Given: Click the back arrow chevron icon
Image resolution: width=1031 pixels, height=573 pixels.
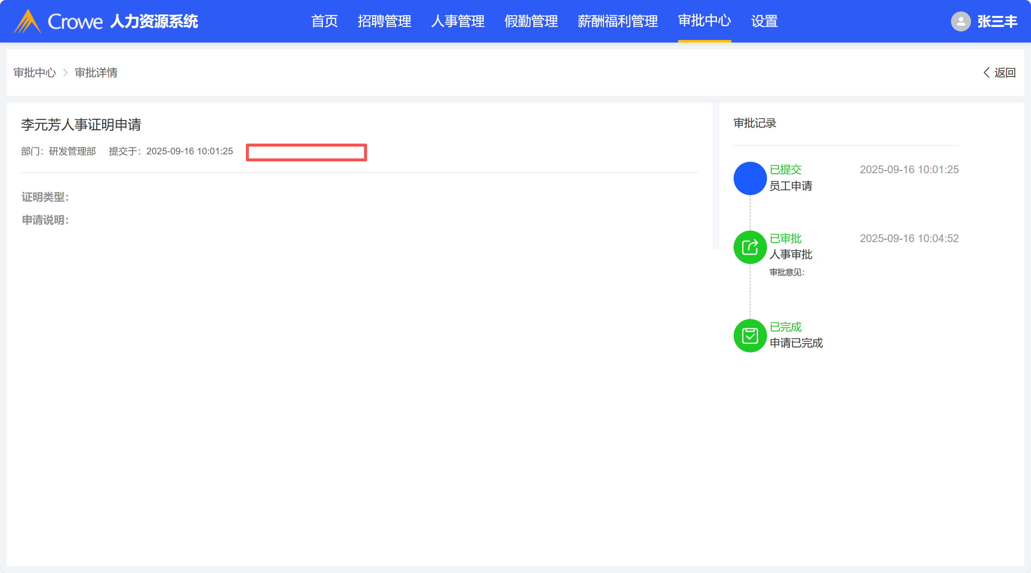Looking at the screenshot, I should point(986,73).
